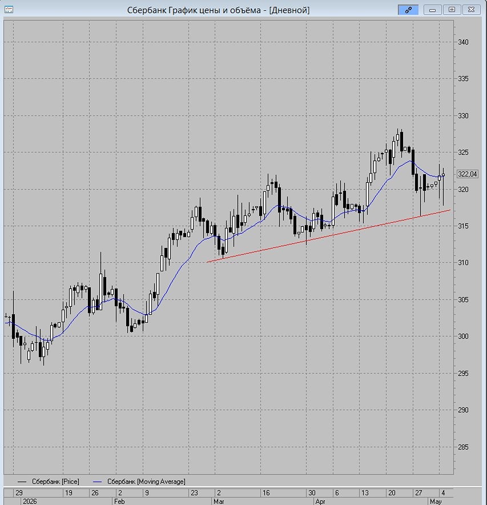This screenshot has width=487, height=505.
Task: Click the legend entry 'Сбербанк [Moving Average]'
Action: [x=146, y=482]
